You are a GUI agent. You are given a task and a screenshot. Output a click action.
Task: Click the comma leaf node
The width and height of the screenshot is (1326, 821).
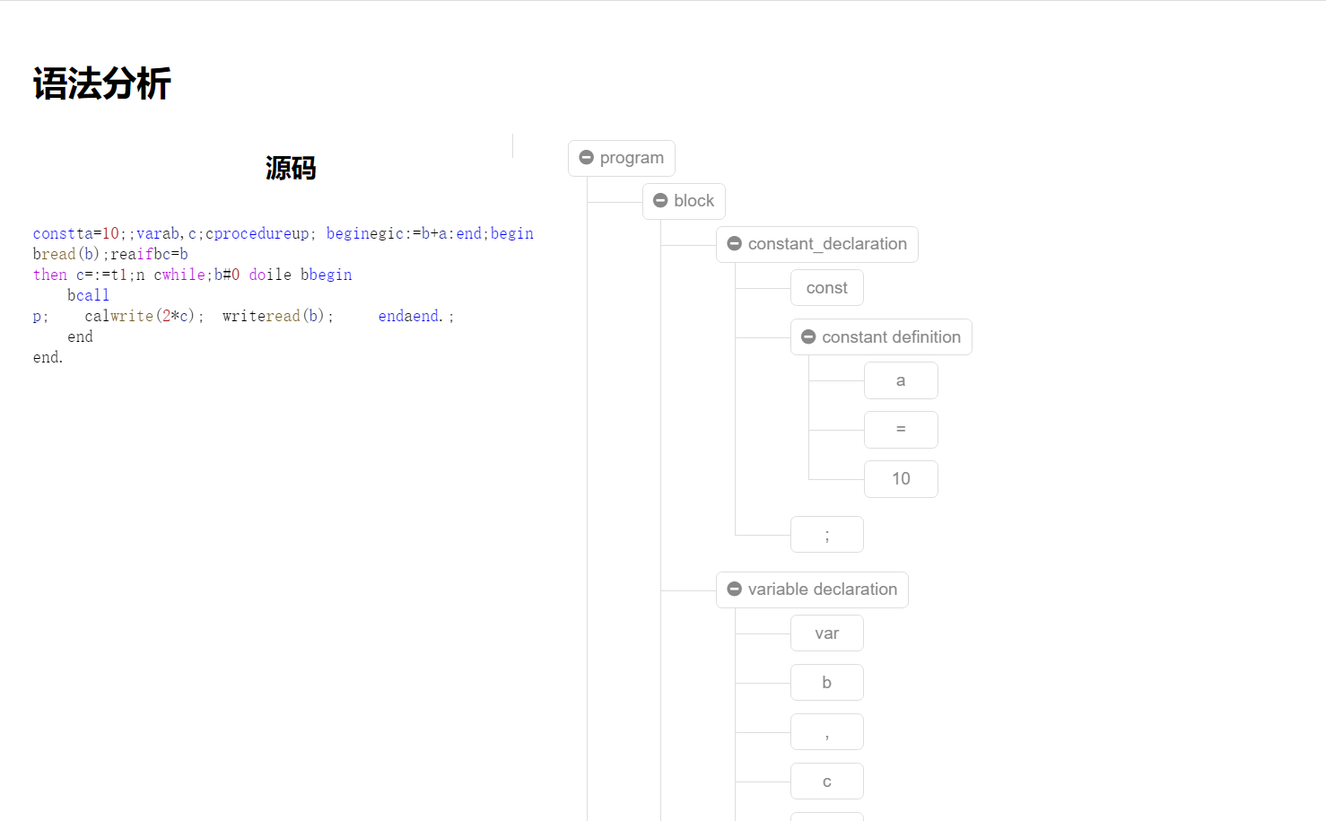pos(826,732)
